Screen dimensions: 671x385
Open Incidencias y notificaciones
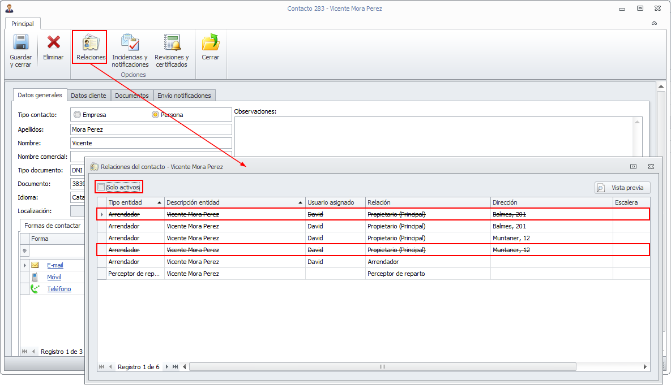130,43
